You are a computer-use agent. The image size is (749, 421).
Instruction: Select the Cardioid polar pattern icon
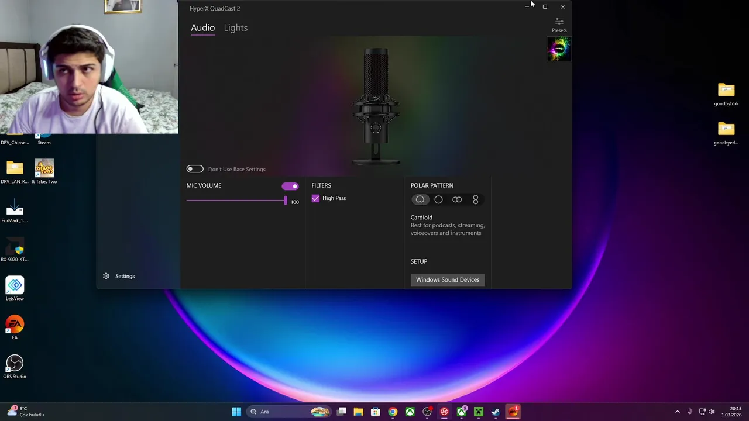click(x=420, y=199)
